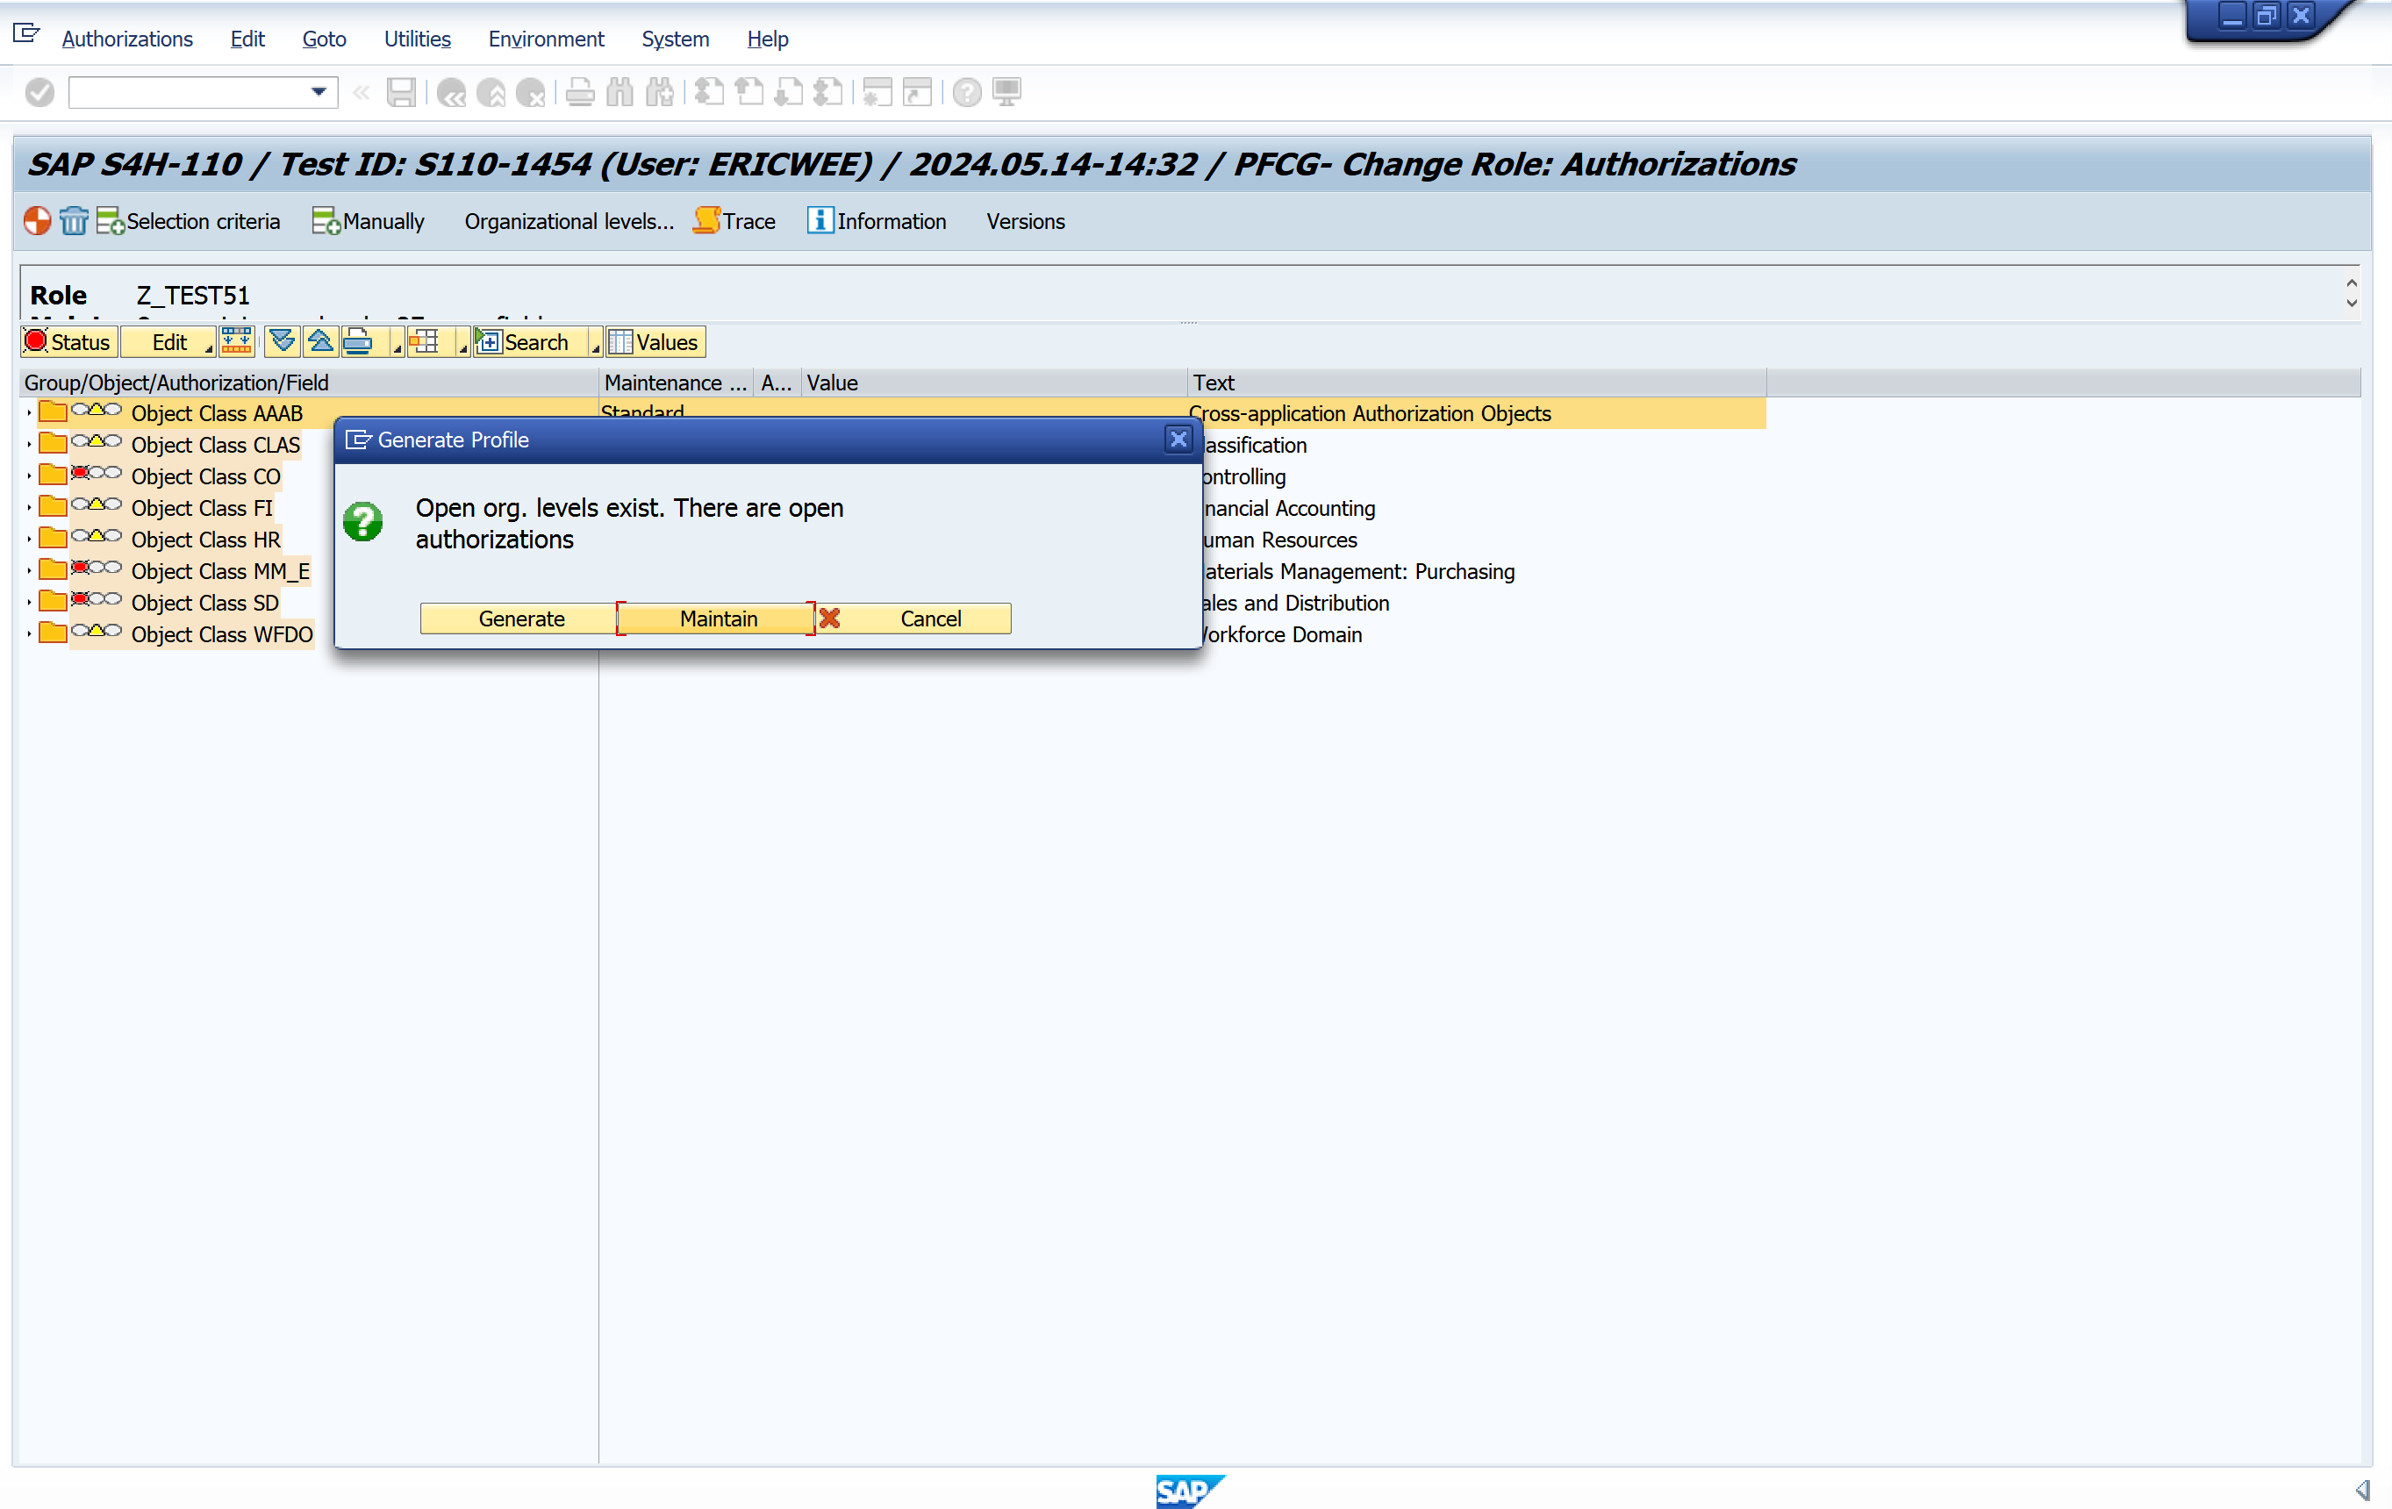Click the trash can delete icon
This screenshot has height=1509, width=2392.
[74, 220]
